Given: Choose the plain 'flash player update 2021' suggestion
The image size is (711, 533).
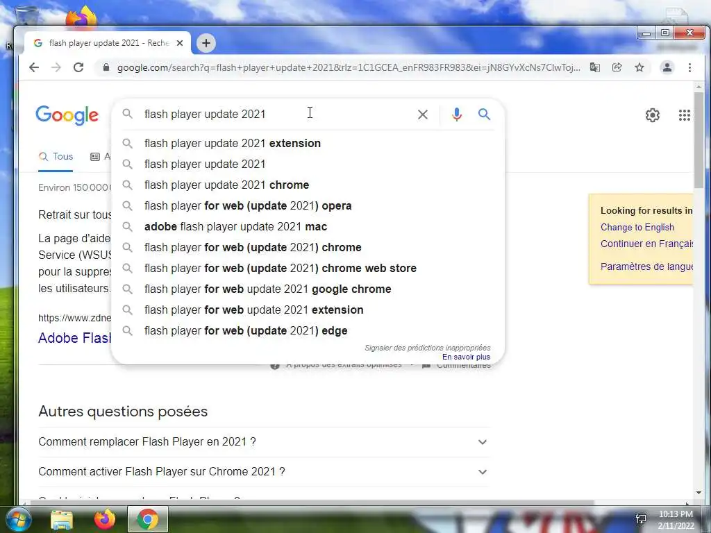Looking at the screenshot, I should pyautogui.click(x=308, y=164).
